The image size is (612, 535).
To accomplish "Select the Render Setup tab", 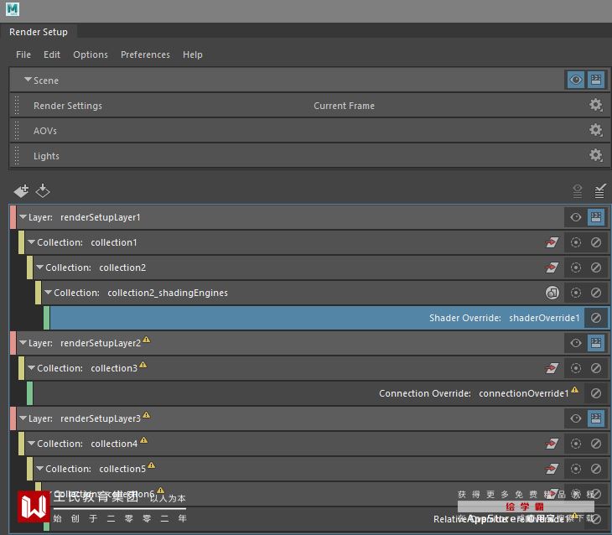I will [x=39, y=32].
